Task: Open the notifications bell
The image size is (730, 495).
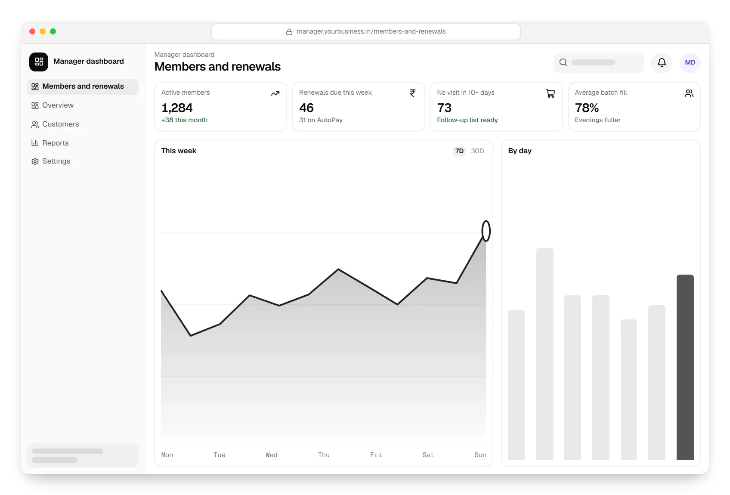Action: point(662,62)
